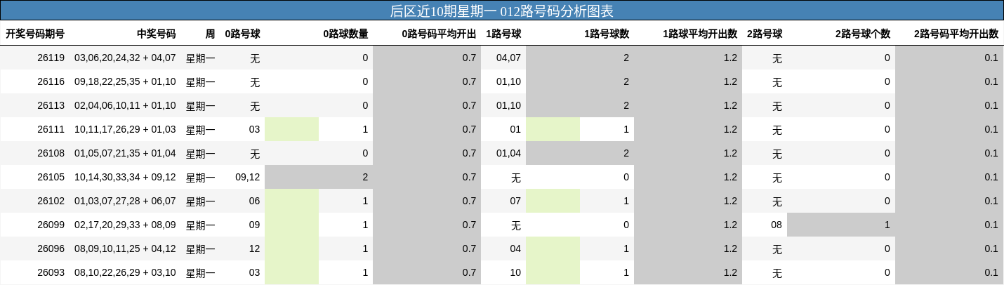
Task: Select winning numbers 08,10,22,26,29 + 03,10
Action: 125,272
